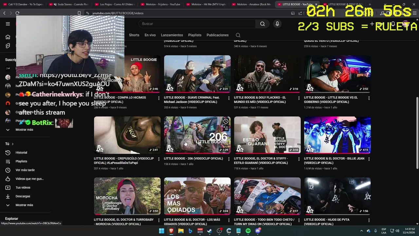Open options menu for SUAVE CRIMINAL video
Viewport: 419px width, 236px height.
point(229,98)
